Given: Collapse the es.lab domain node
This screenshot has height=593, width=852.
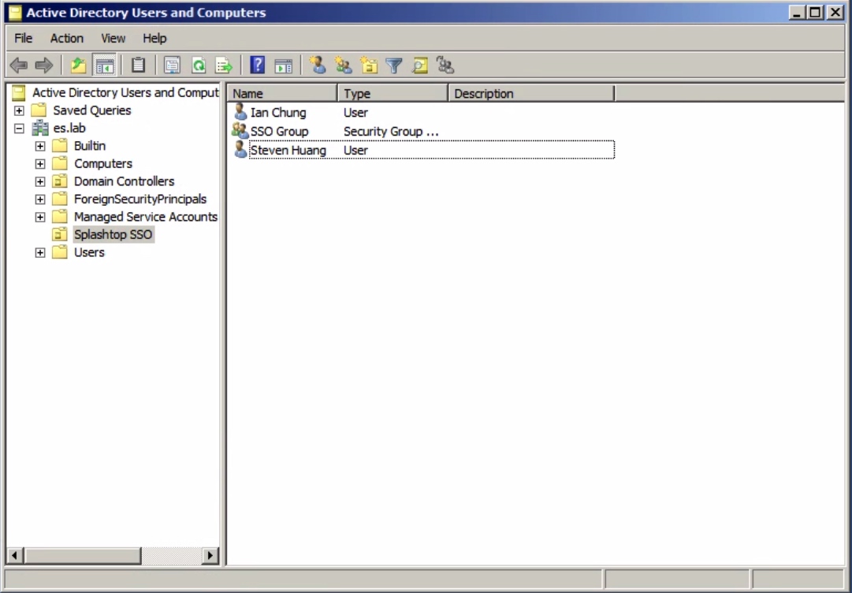Looking at the screenshot, I should click(19, 129).
